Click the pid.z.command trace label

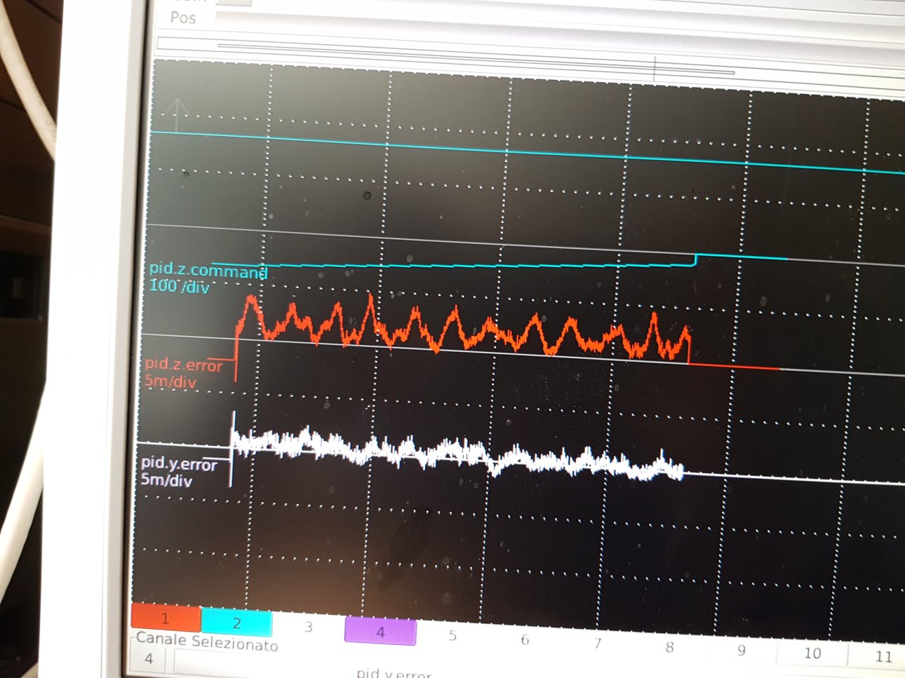coord(208,270)
